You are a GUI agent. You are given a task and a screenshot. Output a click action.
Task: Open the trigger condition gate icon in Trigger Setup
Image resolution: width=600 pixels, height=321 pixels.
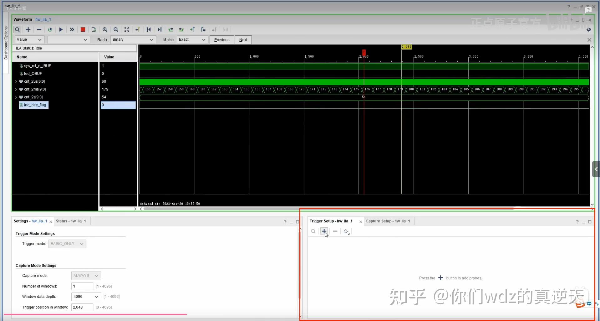[x=347, y=231]
